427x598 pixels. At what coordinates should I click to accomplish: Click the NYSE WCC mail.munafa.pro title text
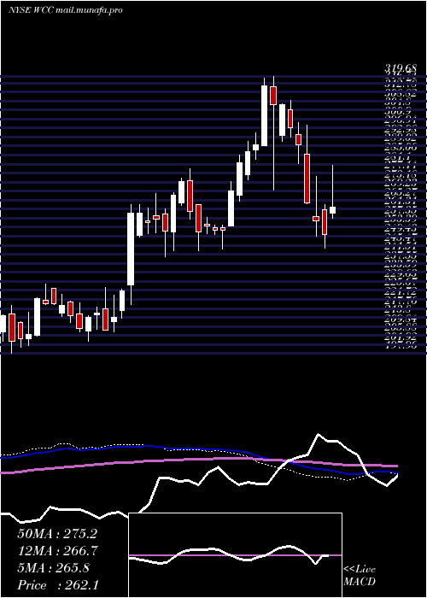click(66, 10)
